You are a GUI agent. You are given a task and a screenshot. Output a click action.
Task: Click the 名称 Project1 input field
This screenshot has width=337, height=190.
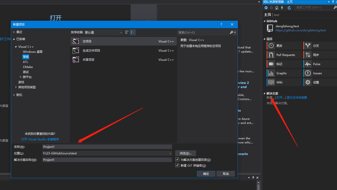coord(107,147)
